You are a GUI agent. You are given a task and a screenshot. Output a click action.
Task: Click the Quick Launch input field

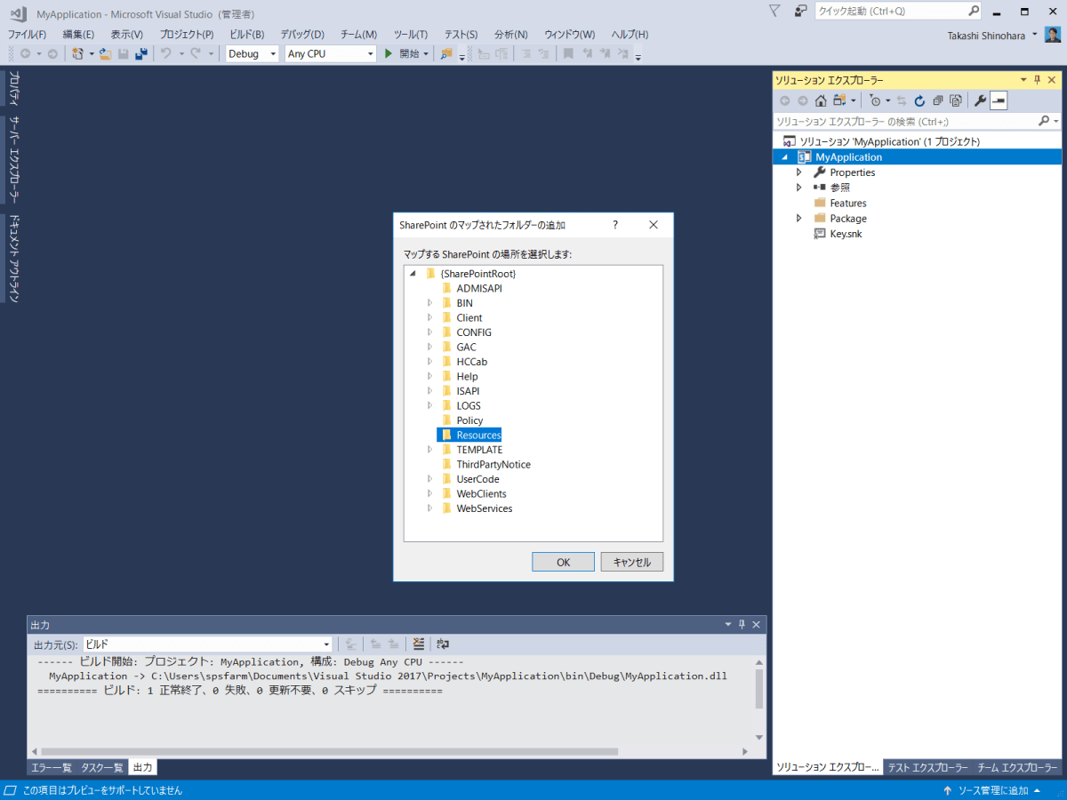[890, 11]
